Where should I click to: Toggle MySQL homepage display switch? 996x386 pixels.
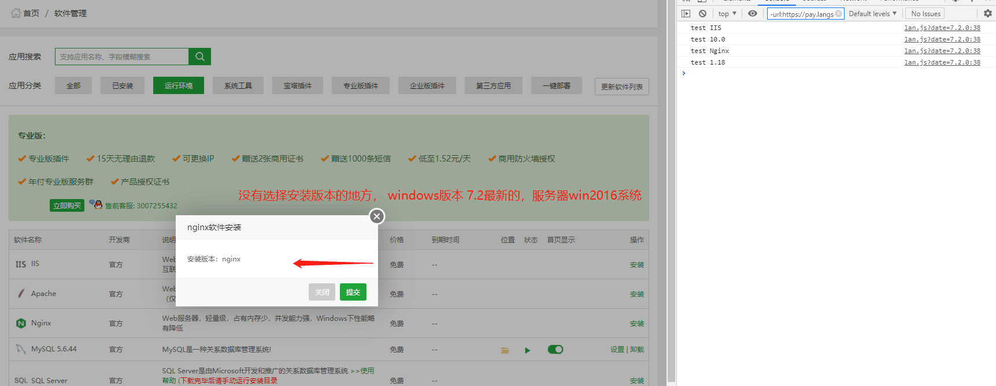(x=556, y=349)
